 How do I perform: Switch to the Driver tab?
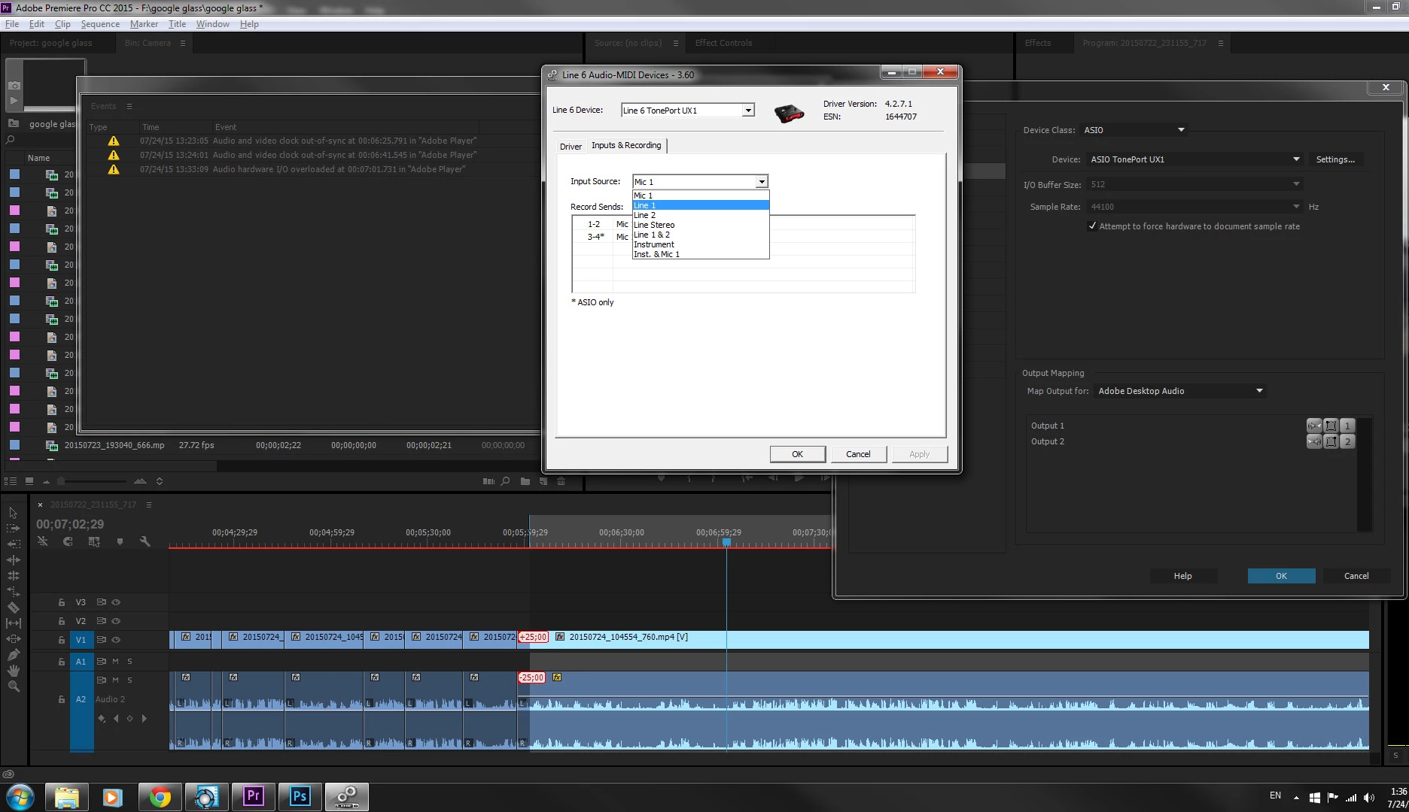pos(571,147)
